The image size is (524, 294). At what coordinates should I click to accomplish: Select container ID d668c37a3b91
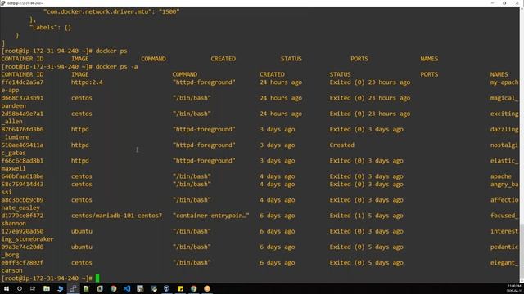(22, 98)
